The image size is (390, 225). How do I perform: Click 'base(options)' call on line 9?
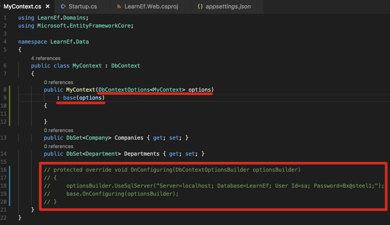[x=84, y=98]
